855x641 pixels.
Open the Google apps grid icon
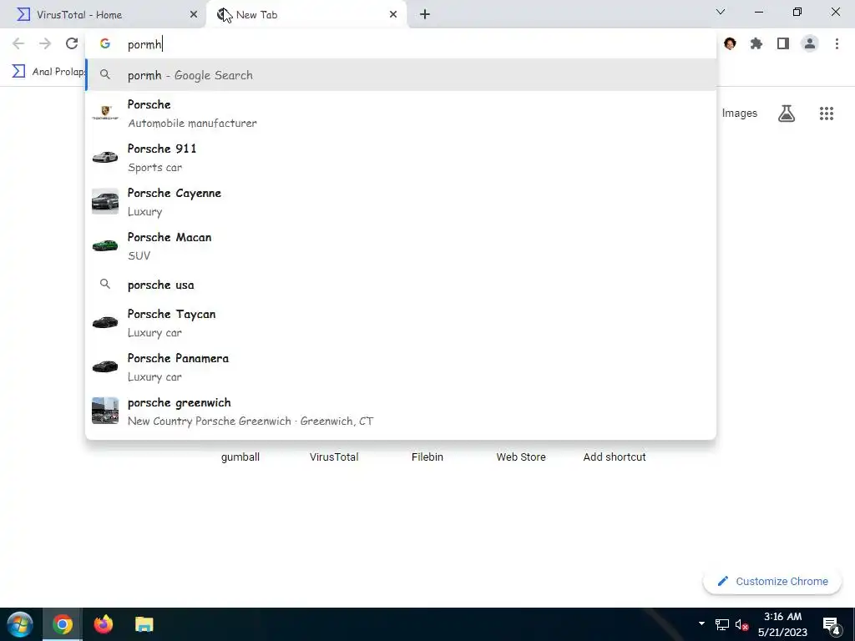tap(827, 114)
